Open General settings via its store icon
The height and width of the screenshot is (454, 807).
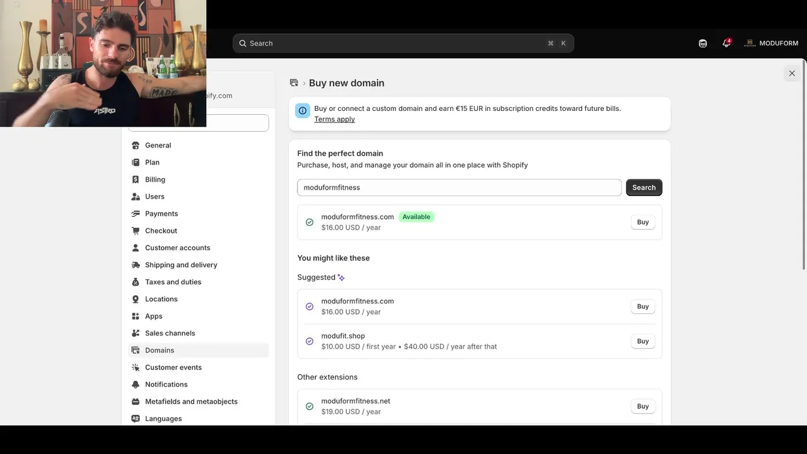coord(136,145)
